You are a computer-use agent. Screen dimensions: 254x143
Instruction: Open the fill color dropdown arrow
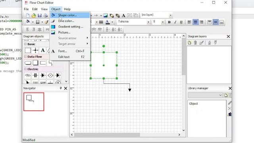(x=33, y=22)
